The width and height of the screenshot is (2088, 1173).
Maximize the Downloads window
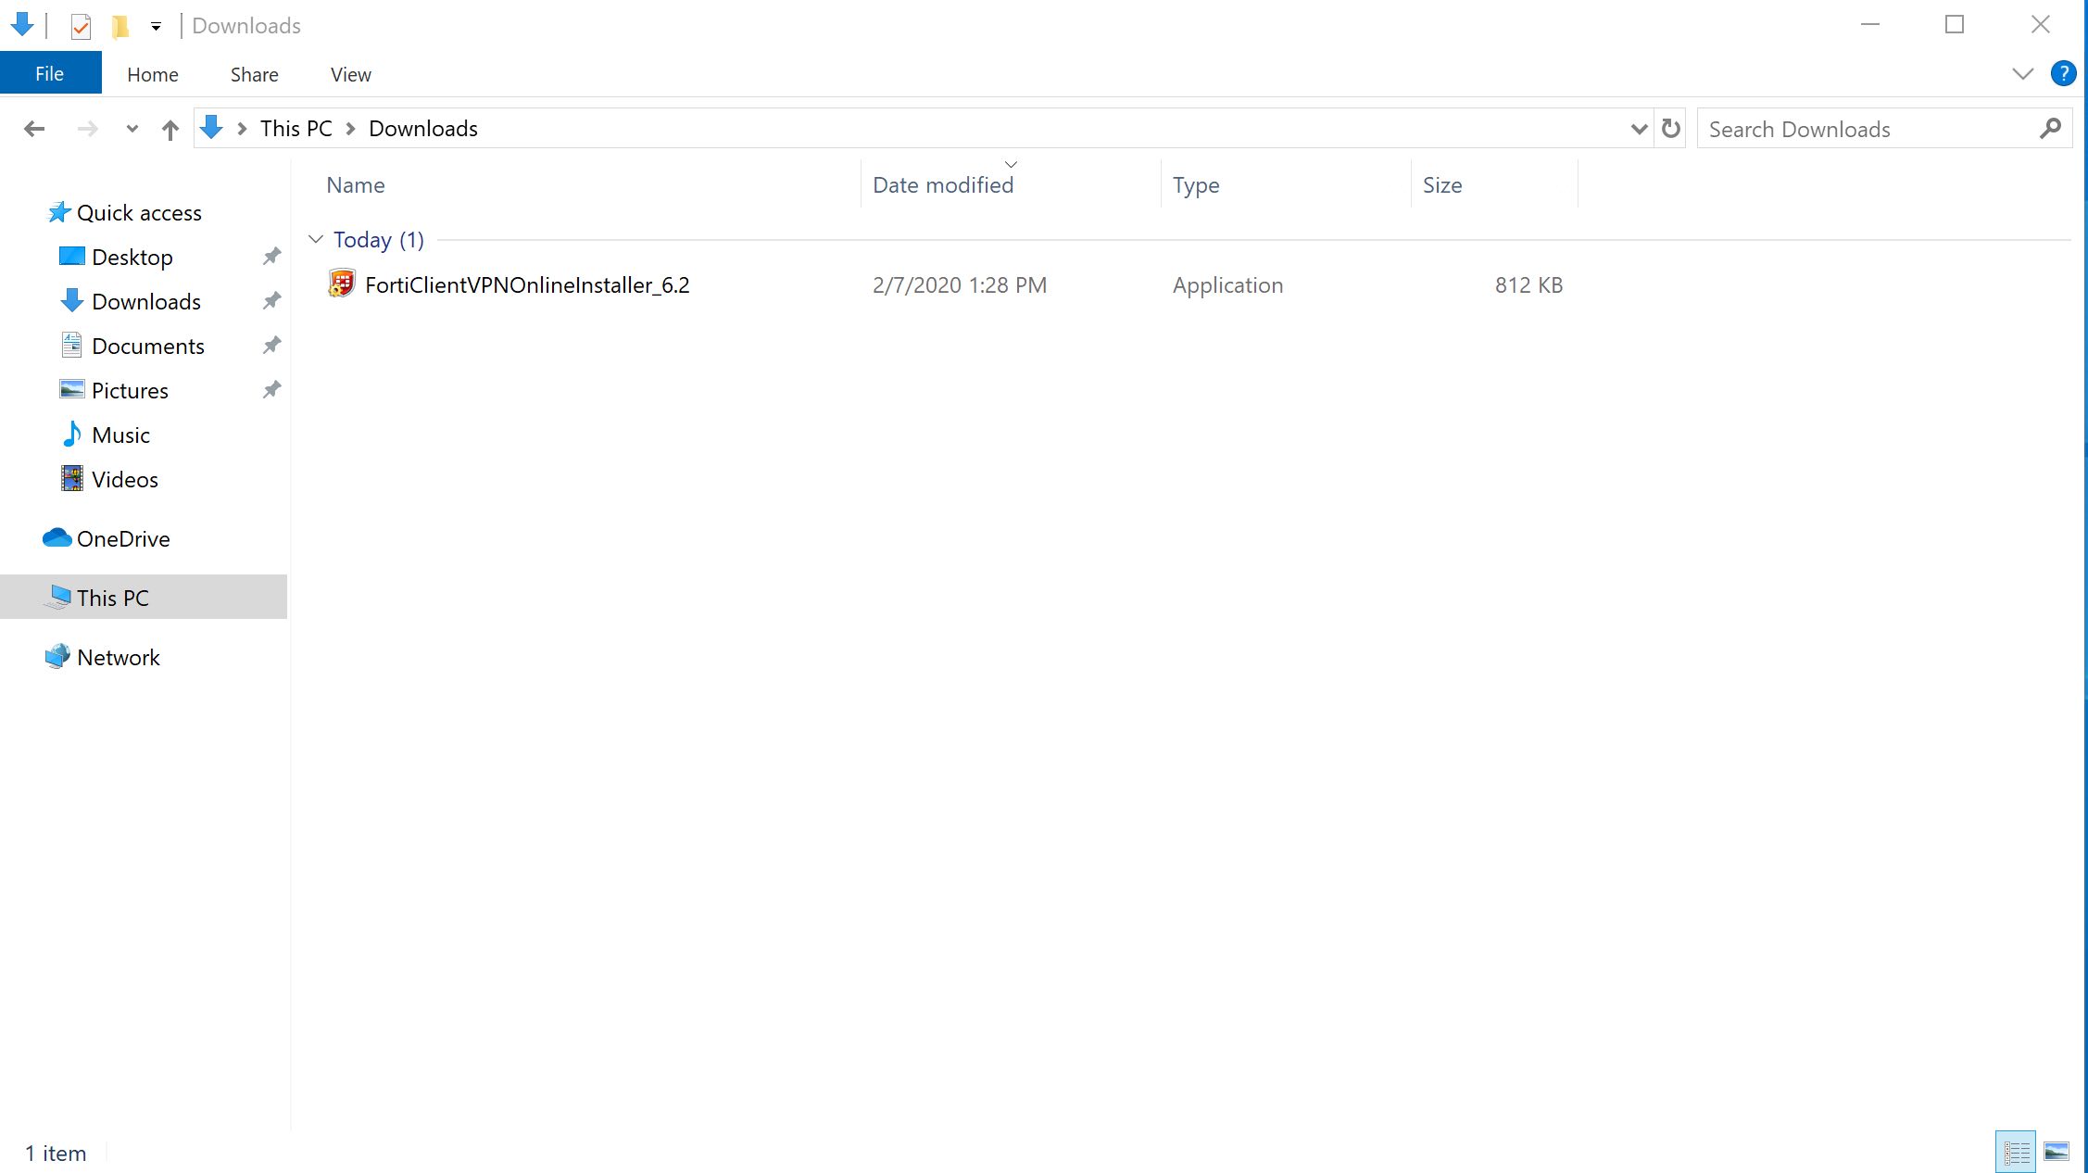click(x=1955, y=25)
